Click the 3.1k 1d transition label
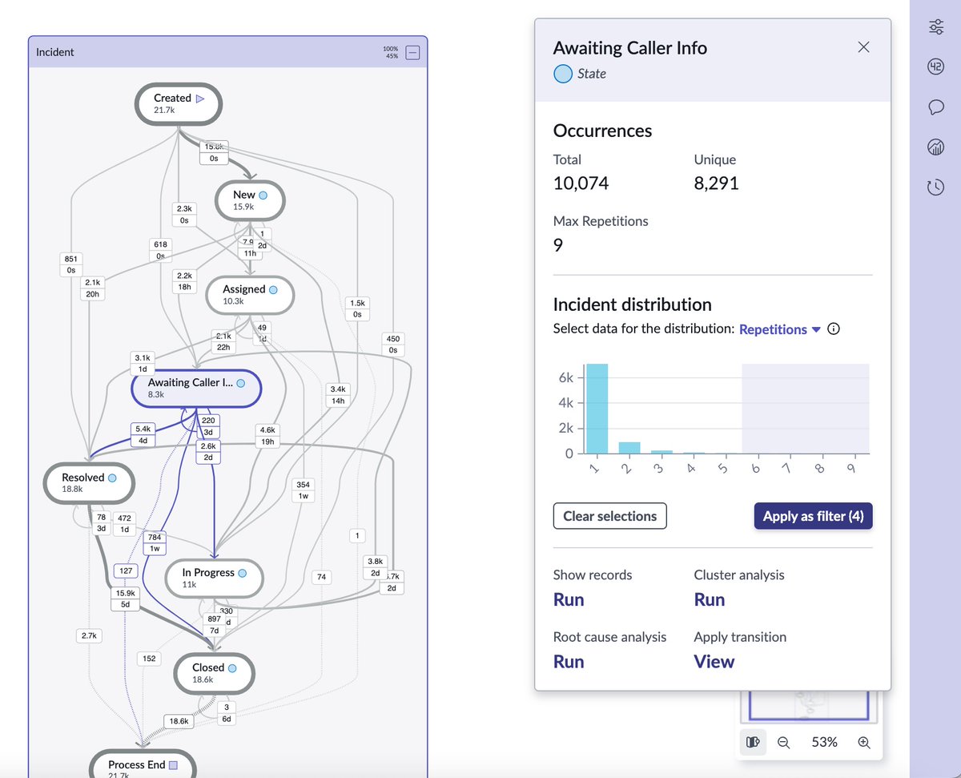 (143, 363)
